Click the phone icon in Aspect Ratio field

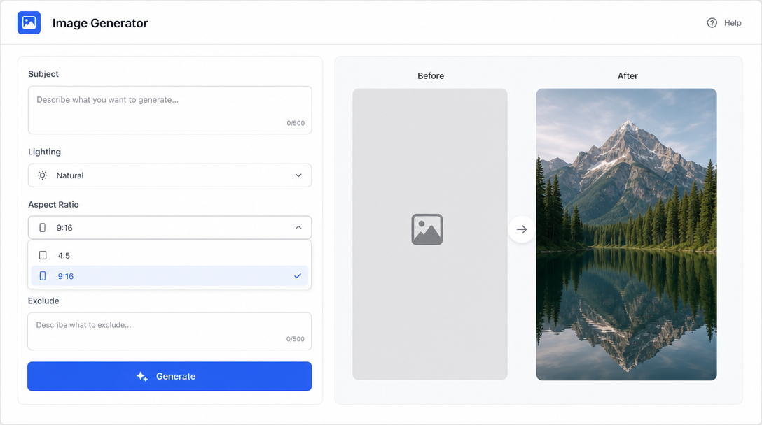pyautogui.click(x=43, y=228)
